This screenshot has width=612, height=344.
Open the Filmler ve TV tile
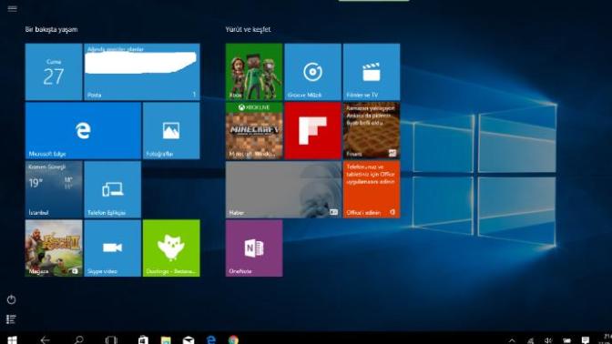coord(372,72)
